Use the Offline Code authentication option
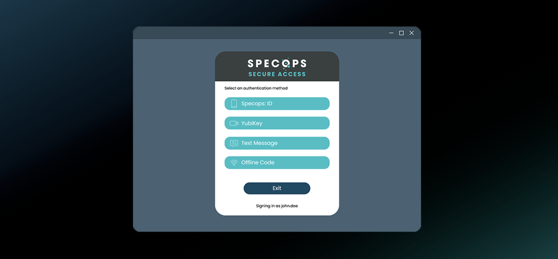 pos(277,163)
